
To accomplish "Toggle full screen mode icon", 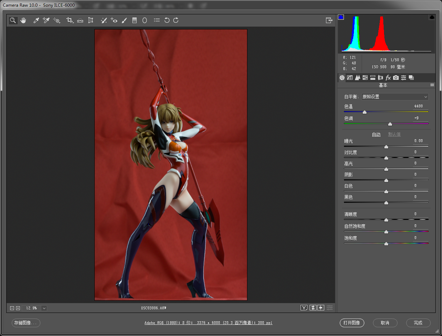I will click(329, 20).
